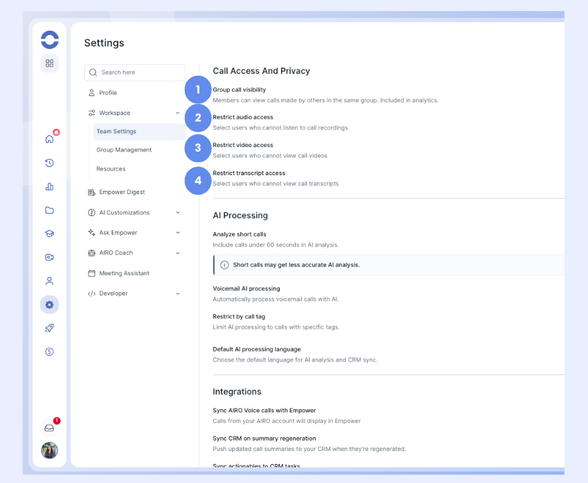This screenshot has width=588, height=483.
Task: Click the 'Restrict transcript access' label
Action: coord(249,173)
